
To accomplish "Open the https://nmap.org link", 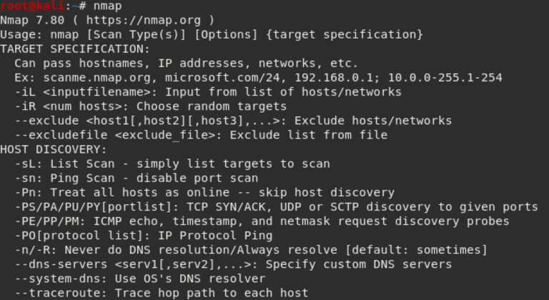I will [144, 20].
